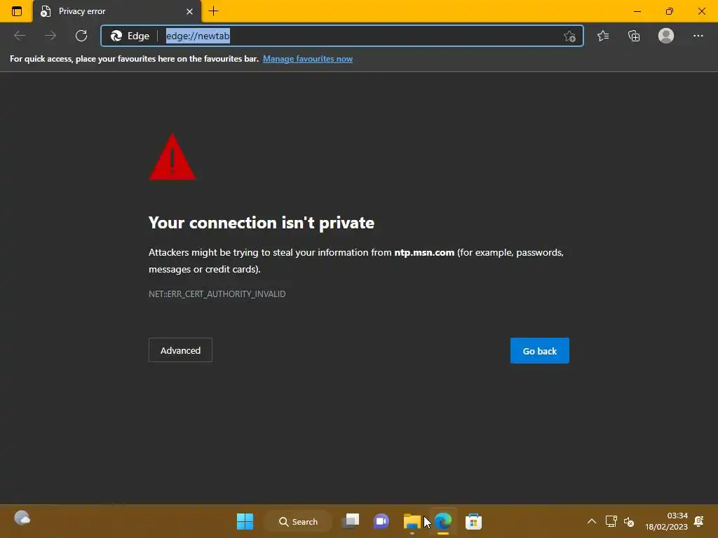The height and width of the screenshot is (538, 718).
Task: Open Collections icon in toolbar
Action: pos(634,36)
